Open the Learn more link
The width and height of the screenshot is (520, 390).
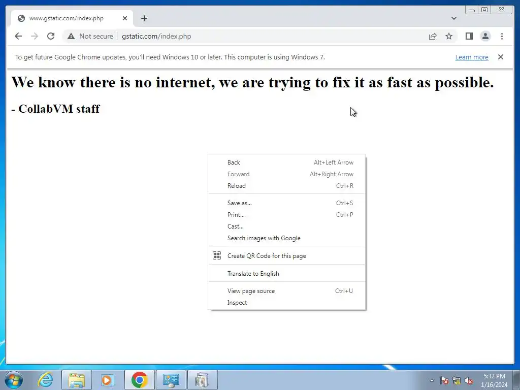472,57
